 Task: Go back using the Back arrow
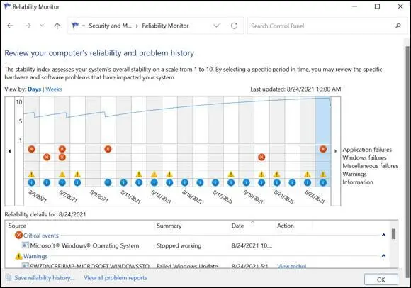click(11, 26)
